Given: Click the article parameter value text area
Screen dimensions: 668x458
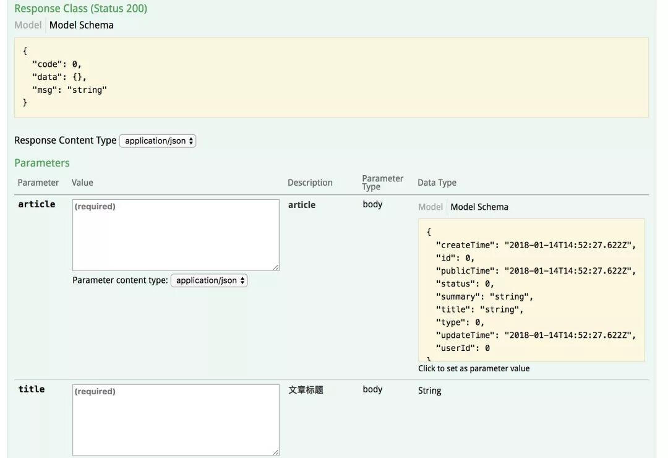Looking at the screenshot, I should 176,235.
